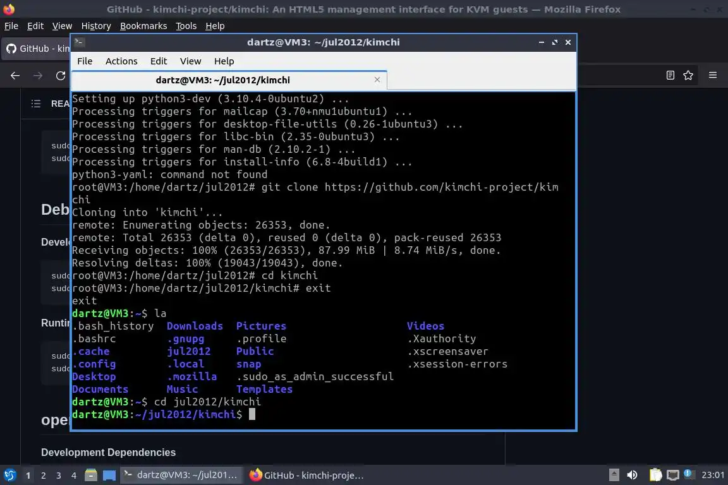The height and width of the screenshot is (485, 728).
Task: Go forward in Firefox
Action: point(38,76)
